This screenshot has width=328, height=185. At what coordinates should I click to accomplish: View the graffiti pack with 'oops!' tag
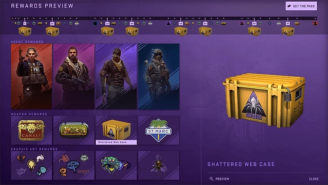[x=74, y=165]
